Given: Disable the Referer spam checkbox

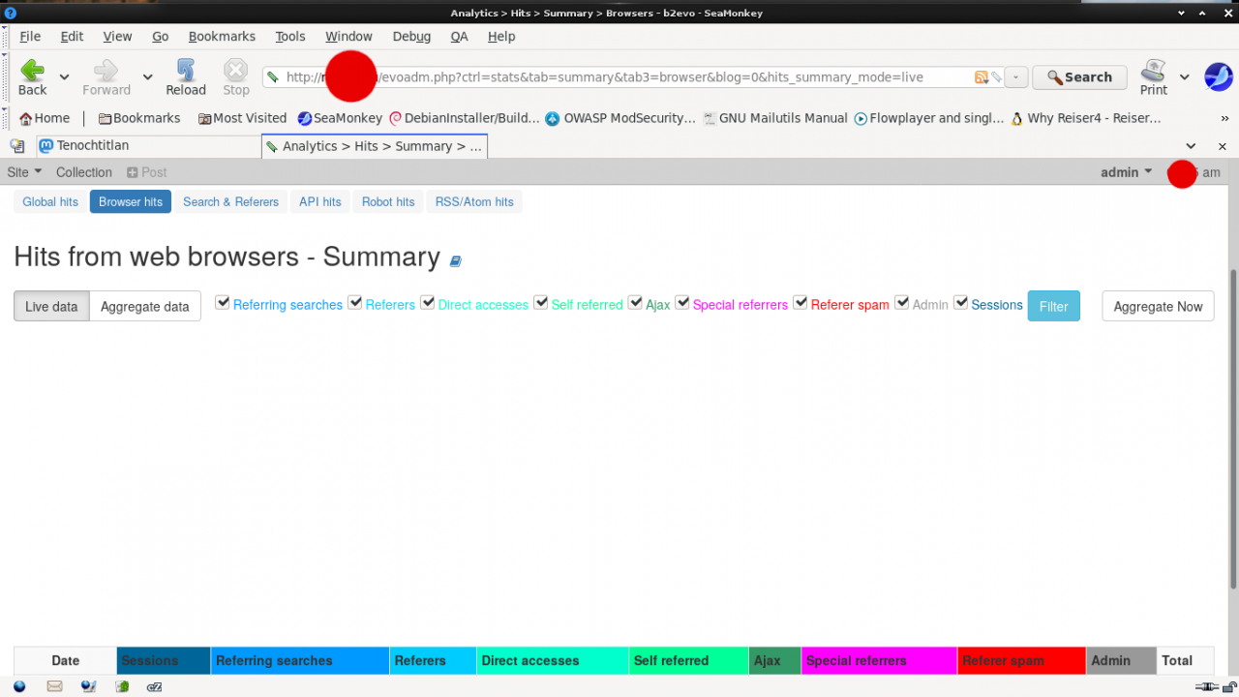Looking at the screenshot, I should click(x=801, y=303).
